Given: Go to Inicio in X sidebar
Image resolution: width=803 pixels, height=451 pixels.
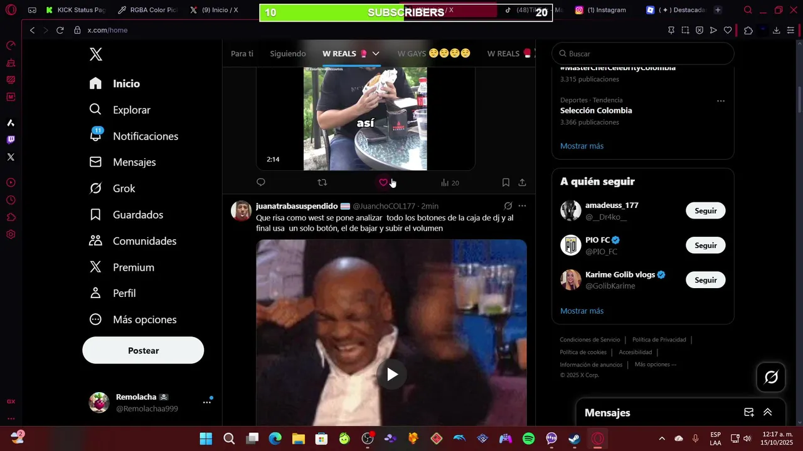Looking at the screenshot, I should point(115,83).
